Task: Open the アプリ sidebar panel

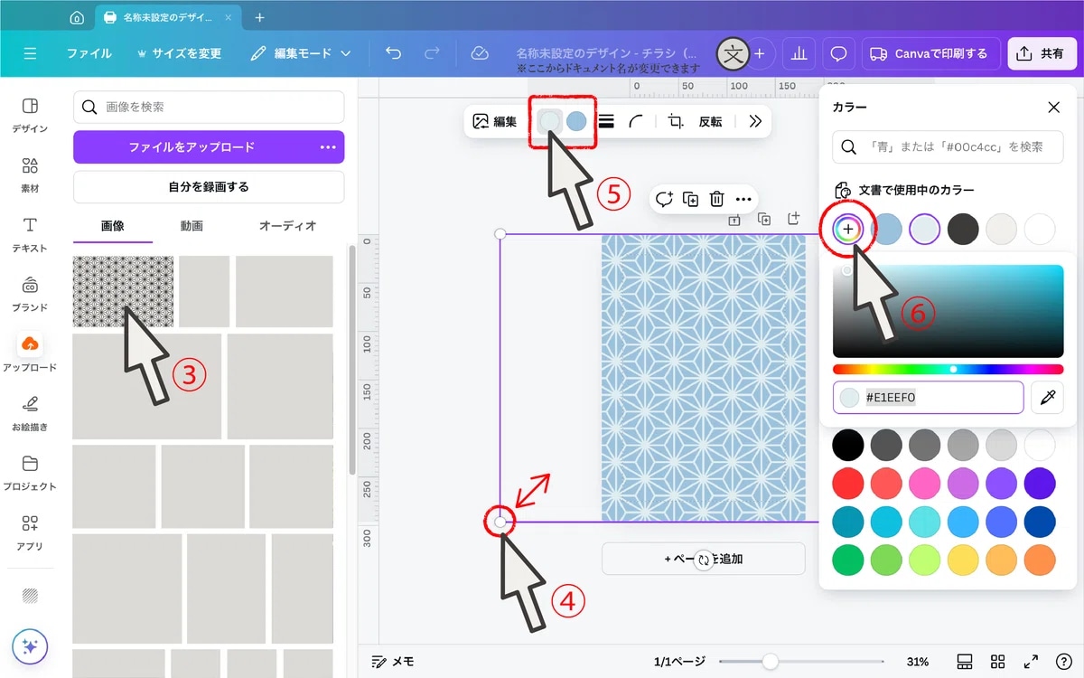Action: pyautogui.click(x=30, y=532)
